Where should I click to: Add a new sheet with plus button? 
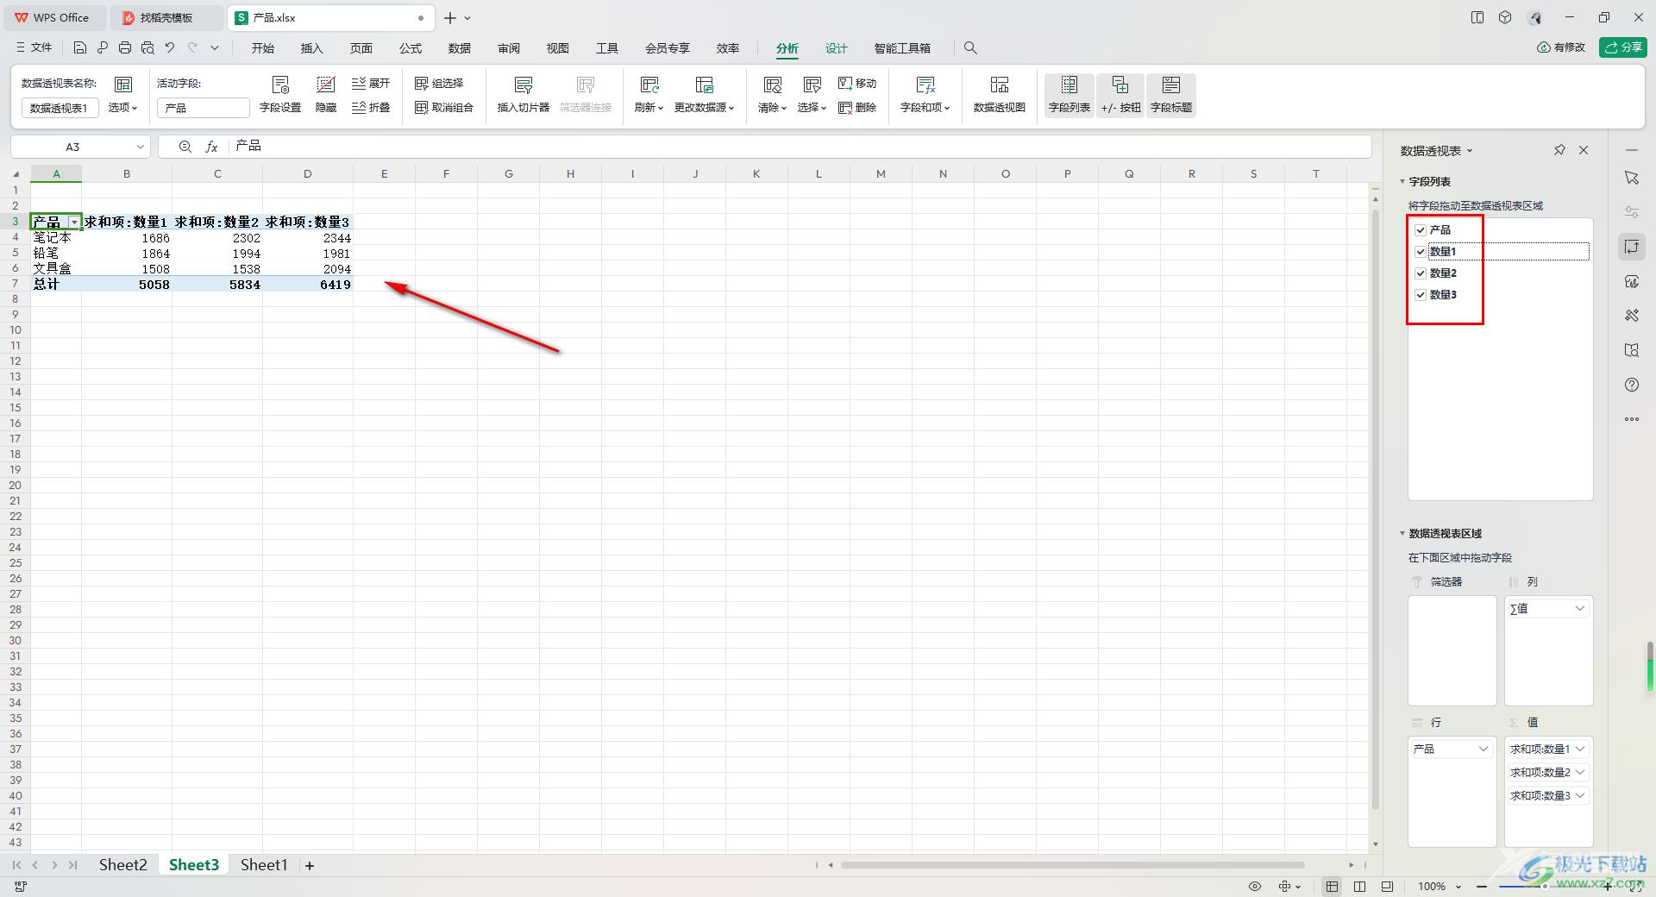point(310,865)
